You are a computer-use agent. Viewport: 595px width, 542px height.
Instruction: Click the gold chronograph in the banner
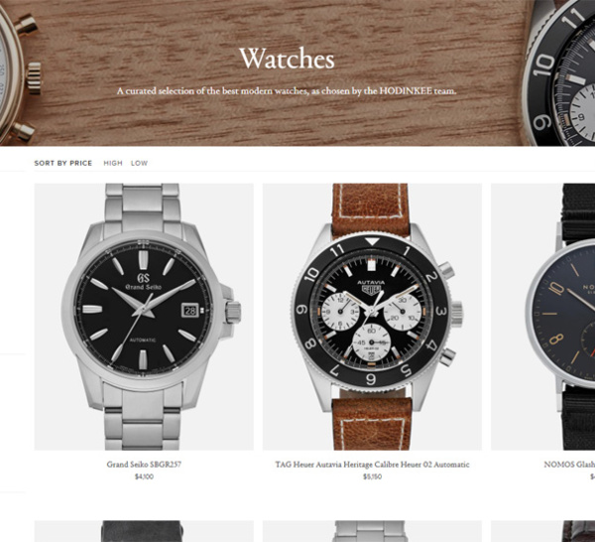point(19,74)
